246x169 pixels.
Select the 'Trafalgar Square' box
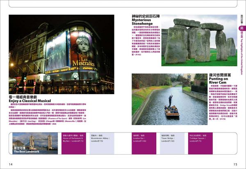(200, 144)
